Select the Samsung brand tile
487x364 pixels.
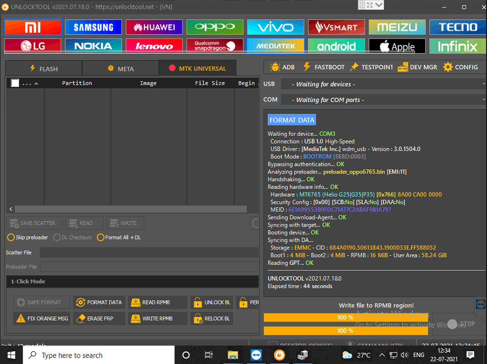pyautogui.click(x=93, y=28)
